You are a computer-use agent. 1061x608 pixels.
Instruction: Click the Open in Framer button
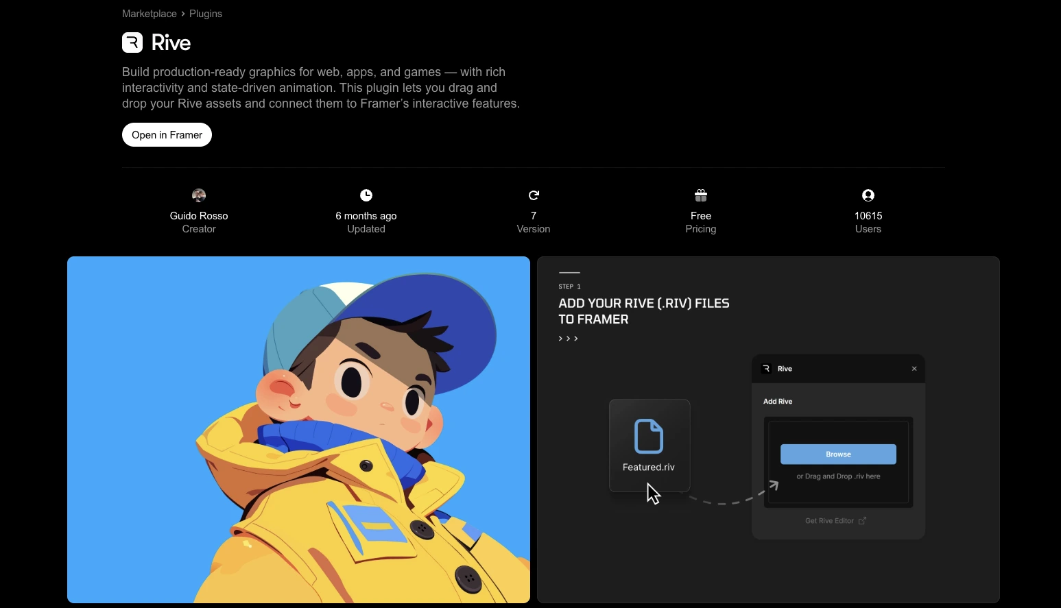click(167, 134)
